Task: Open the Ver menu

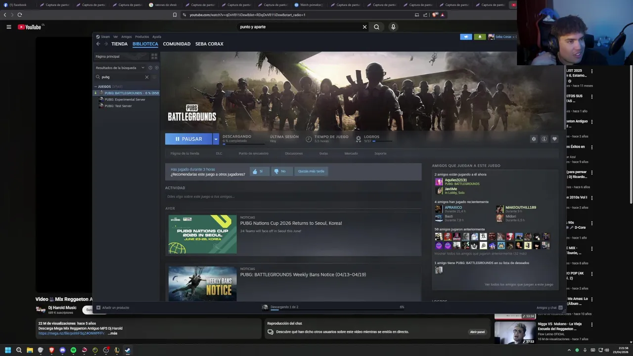Action: pos(115,37)
